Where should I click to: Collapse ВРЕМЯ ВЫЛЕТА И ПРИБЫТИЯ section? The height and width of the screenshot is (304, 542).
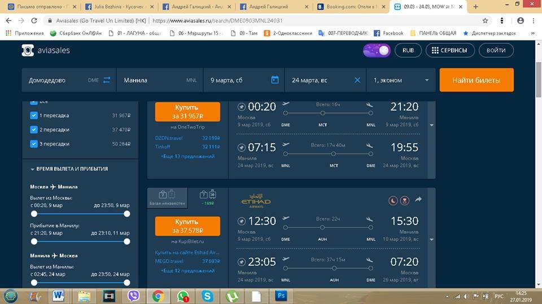(69, 169)
